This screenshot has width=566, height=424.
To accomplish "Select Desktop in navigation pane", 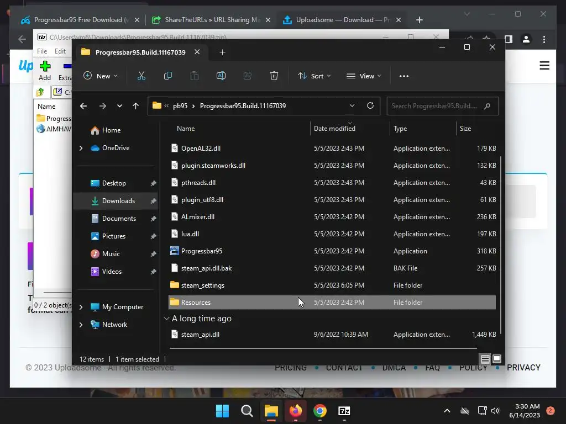I will pos(116,183).
